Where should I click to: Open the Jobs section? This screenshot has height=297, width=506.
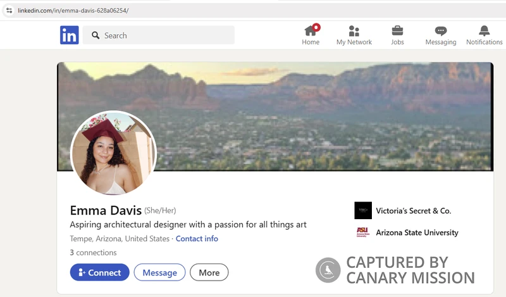397,35
